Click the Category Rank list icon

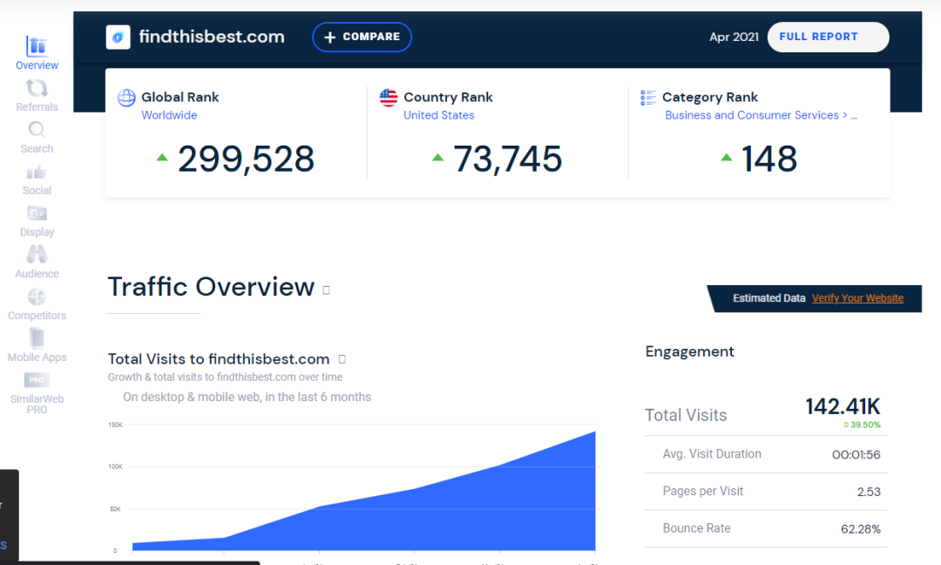[x=648, y=98]
